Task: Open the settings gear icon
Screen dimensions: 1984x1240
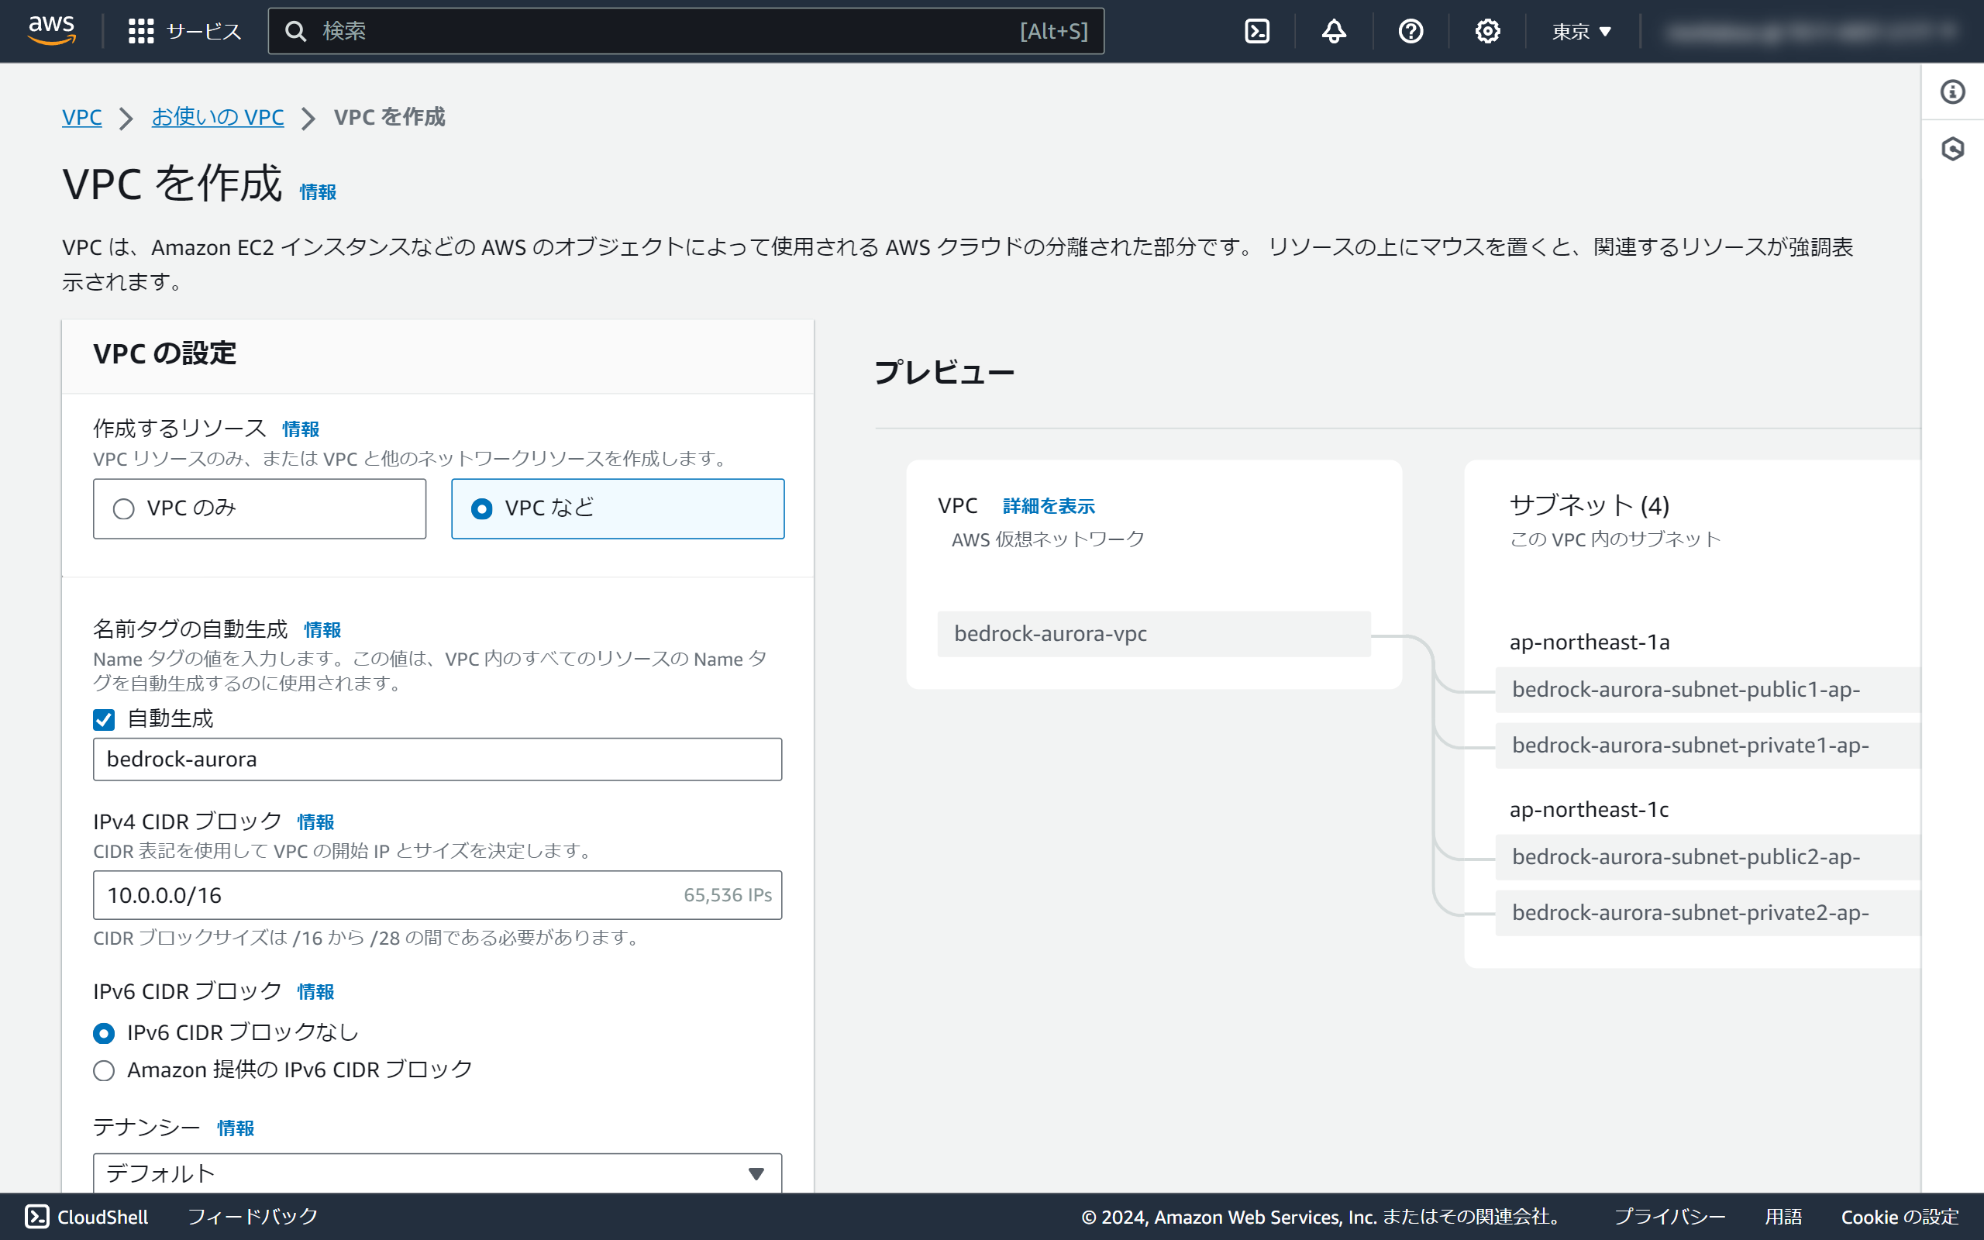Action: click(x=1487, y=31)
